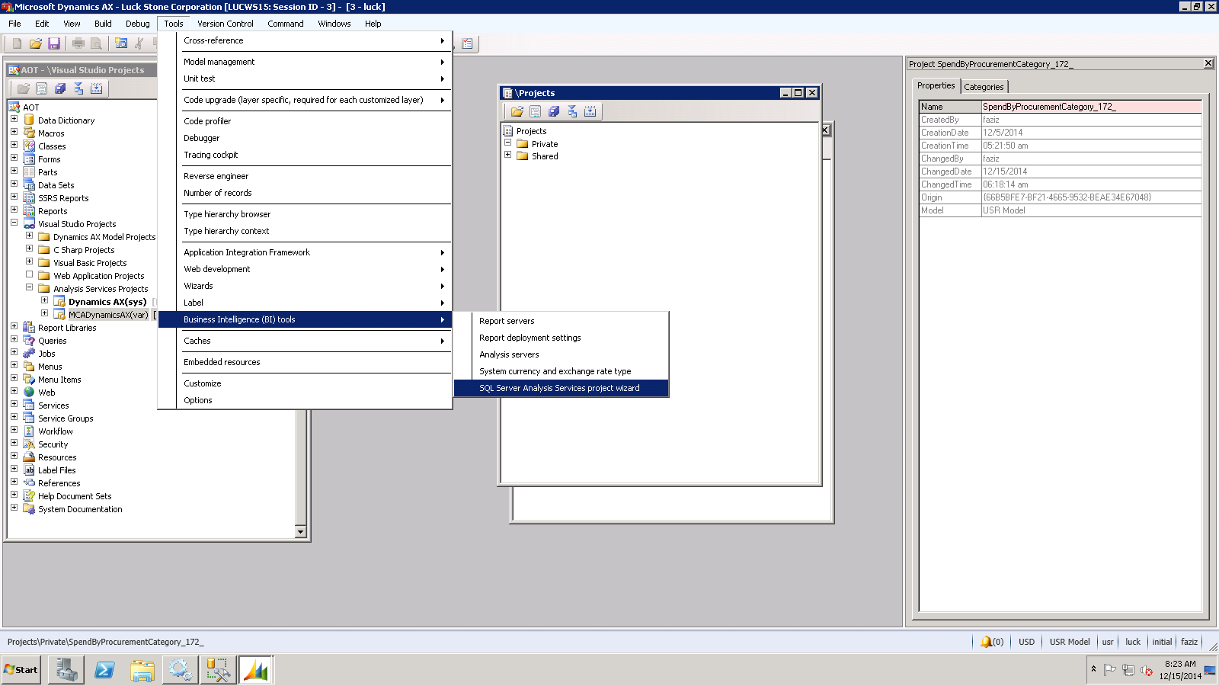Select SQL Server Analysis Services project wizard
1219x686 pixels.
[x=560, y=388]
